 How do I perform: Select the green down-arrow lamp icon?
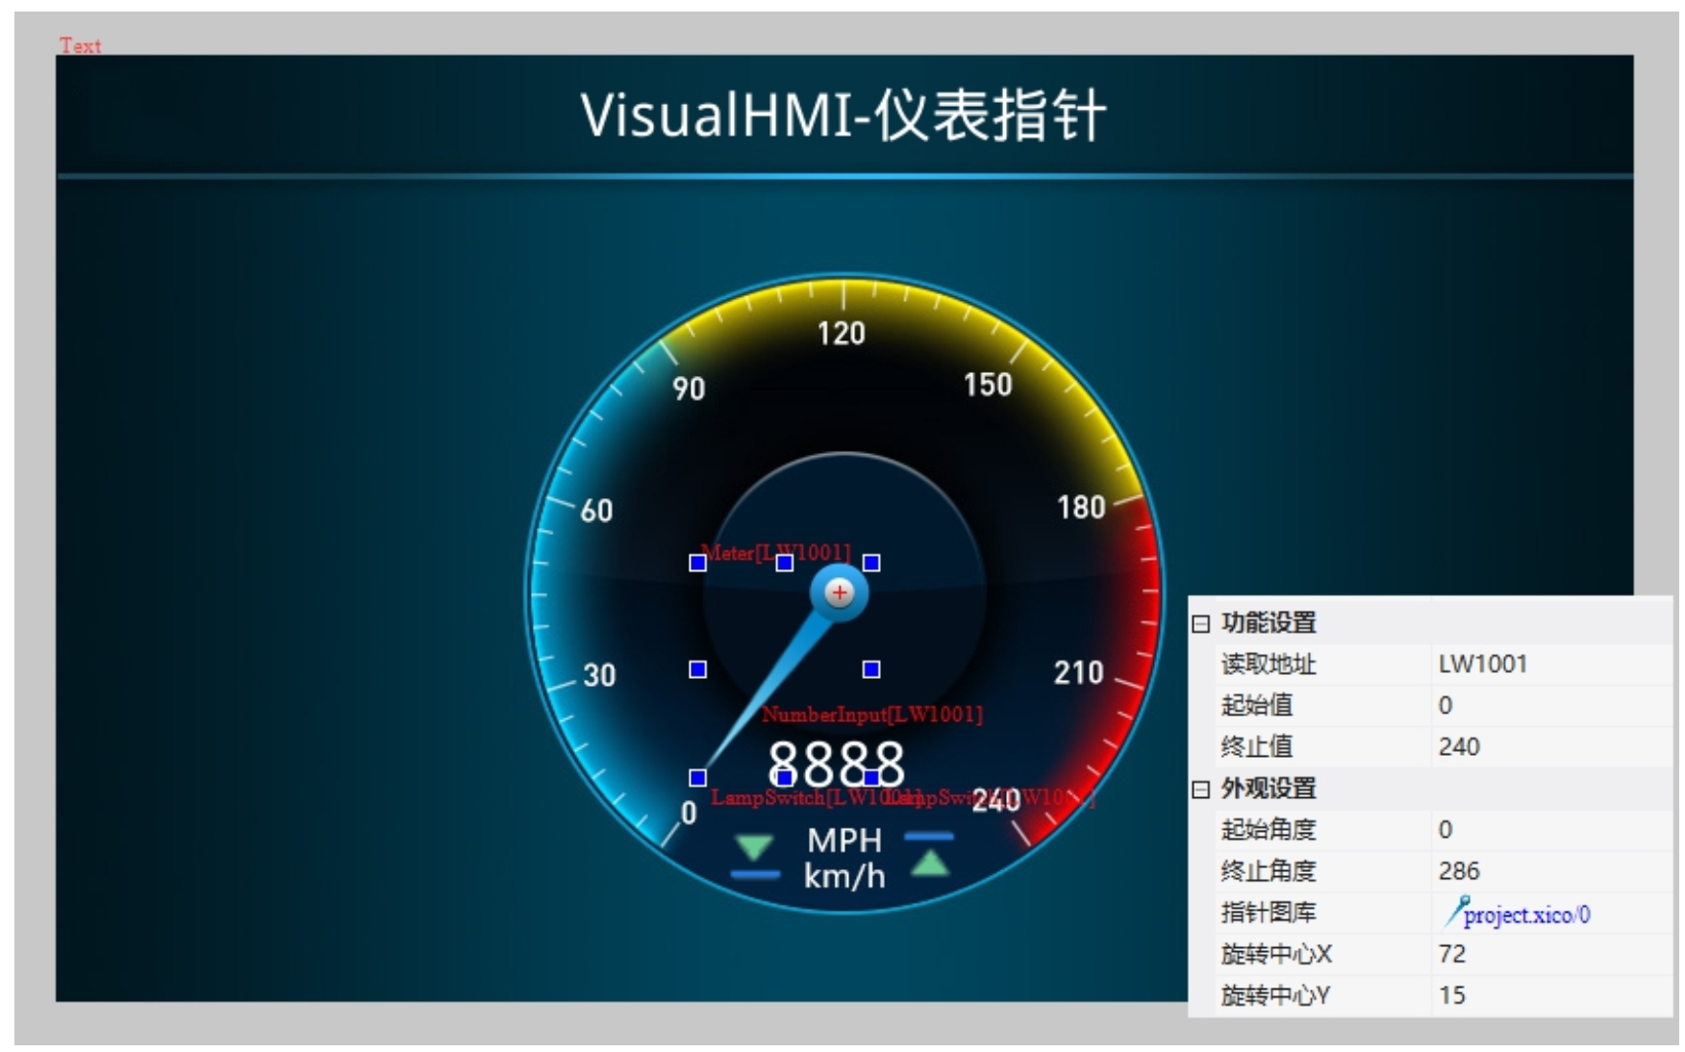click(754, 846)
